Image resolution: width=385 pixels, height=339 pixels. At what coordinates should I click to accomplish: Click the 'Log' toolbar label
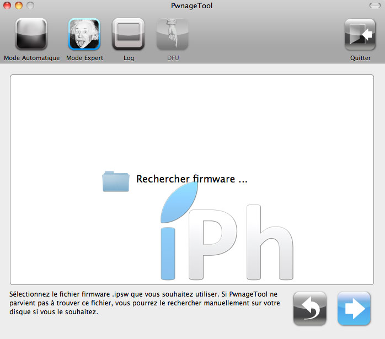pos(129,58)
